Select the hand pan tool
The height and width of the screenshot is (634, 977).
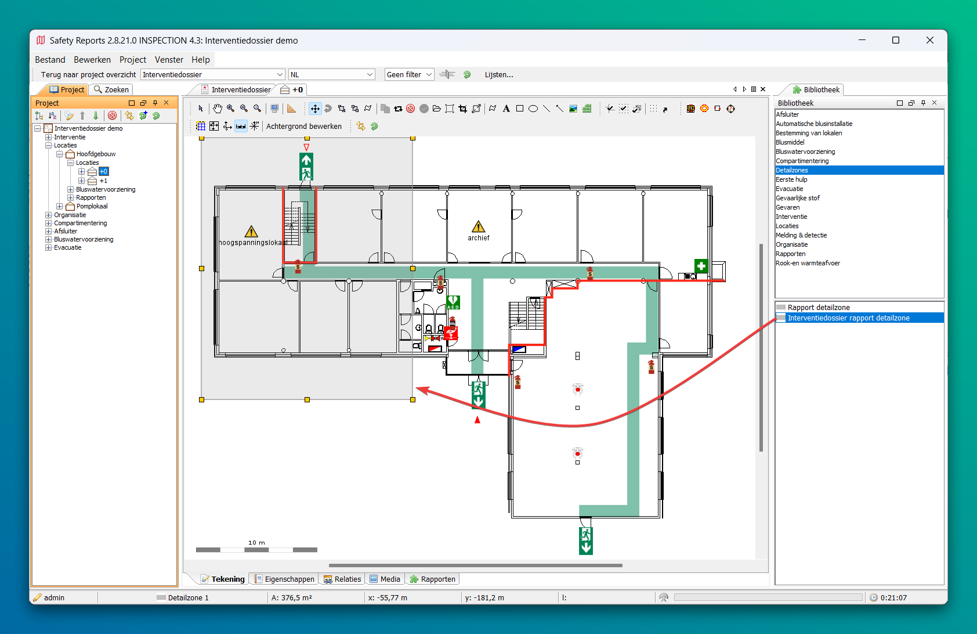coord(218,109)
